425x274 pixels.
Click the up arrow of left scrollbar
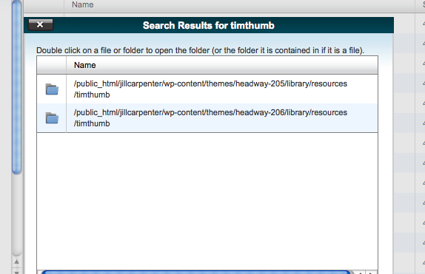click(x=16, y=261)
